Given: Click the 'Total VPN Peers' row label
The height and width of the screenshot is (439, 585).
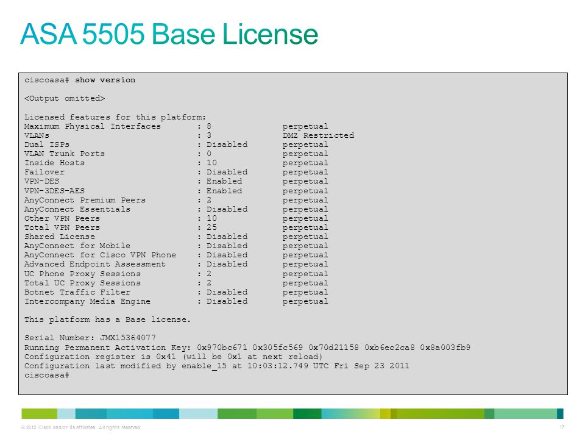Looking at the screenshot, I should click(x=62, y=227).
